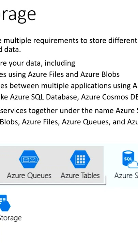Screen dimensions: 138x246
Task: Click the 'Azure SQL Database' text
Action: (44, 97)
